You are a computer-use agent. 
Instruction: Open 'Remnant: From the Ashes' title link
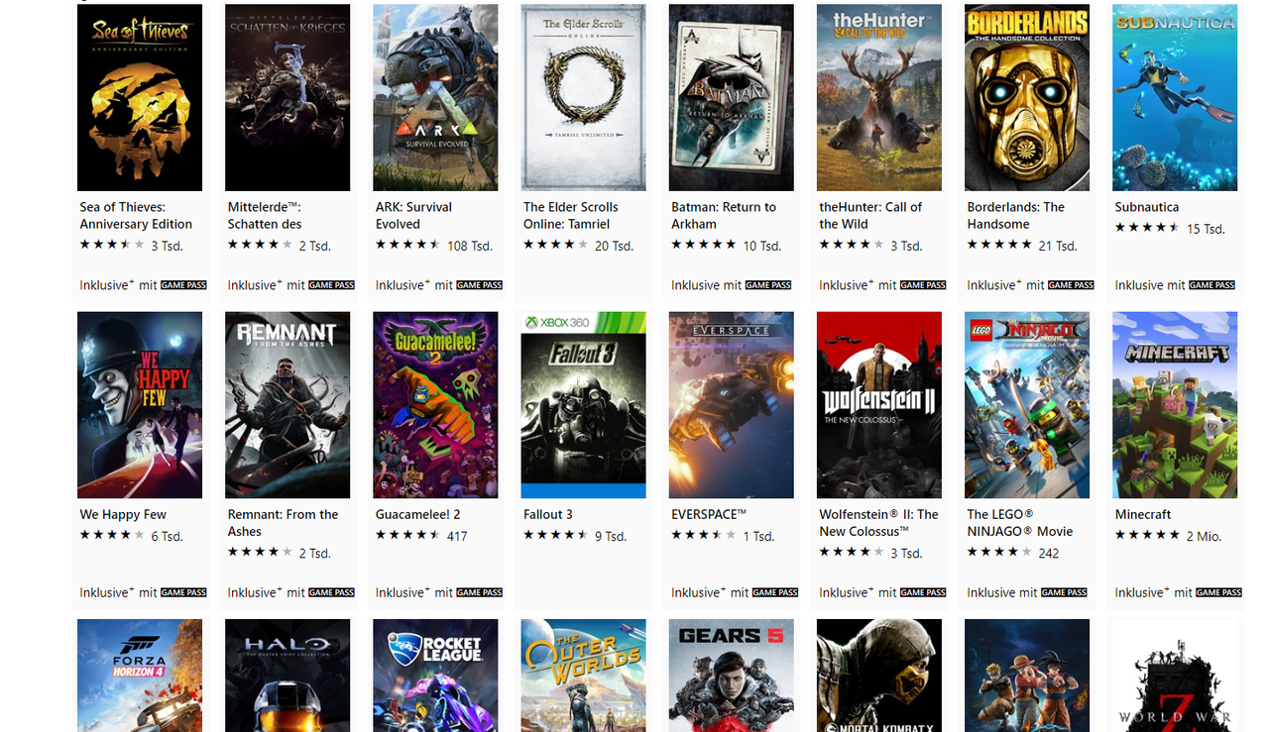283,523
